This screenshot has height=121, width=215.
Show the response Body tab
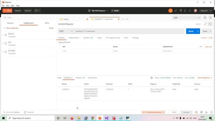(59, 78)
